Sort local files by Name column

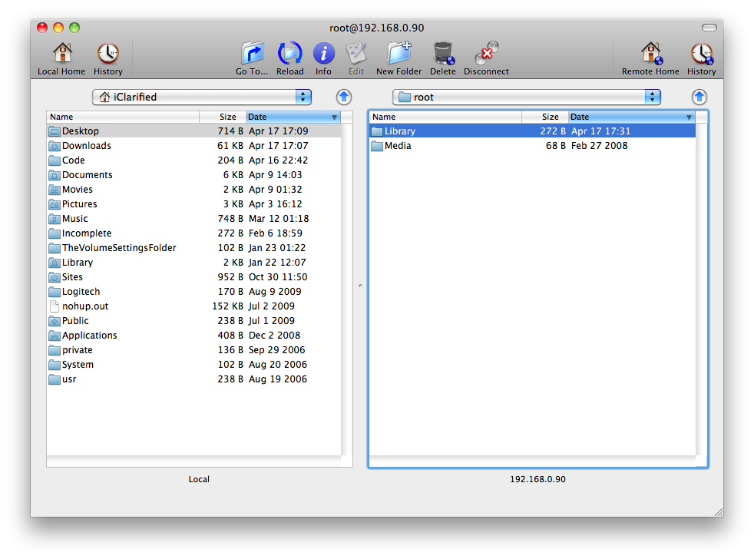(x=123, y=117)
